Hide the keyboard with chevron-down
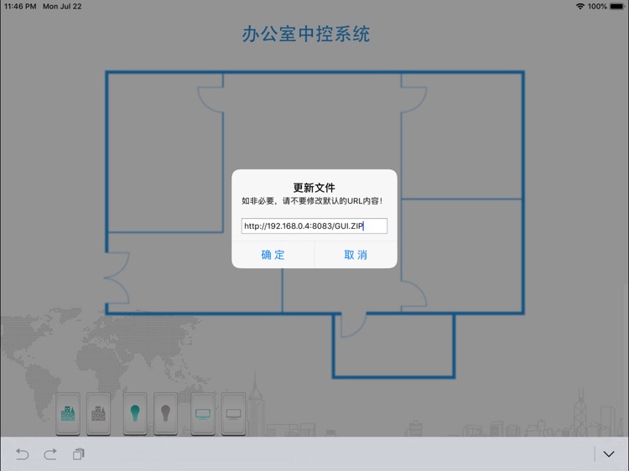Viewport: 629px width, 471px height. [609, 454]
